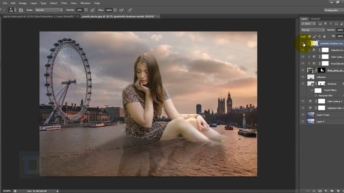Hide the Selective Color 1 layer
Screen dimensions: 344x193
click(x=303, y=108)
